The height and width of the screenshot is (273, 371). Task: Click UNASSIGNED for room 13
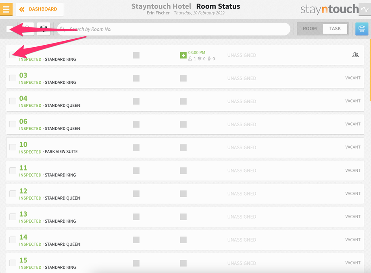[242, 217]
